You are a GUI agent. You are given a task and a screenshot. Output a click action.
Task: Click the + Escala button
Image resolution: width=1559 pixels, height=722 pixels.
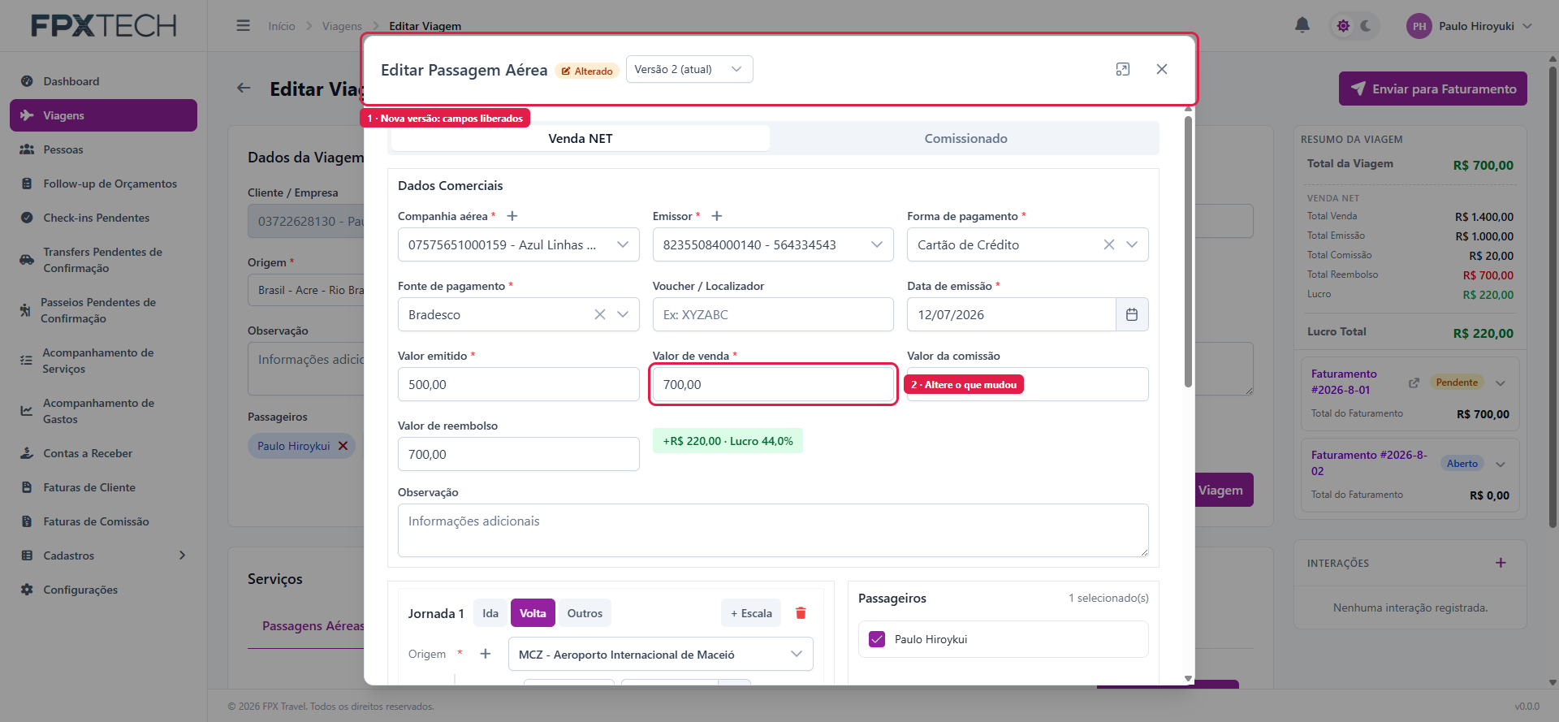click(x=751, y=613)
